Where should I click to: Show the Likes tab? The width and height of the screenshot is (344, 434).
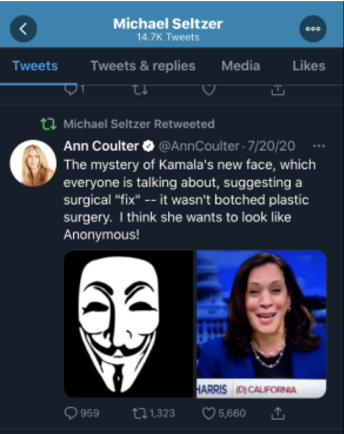(309, 66)
